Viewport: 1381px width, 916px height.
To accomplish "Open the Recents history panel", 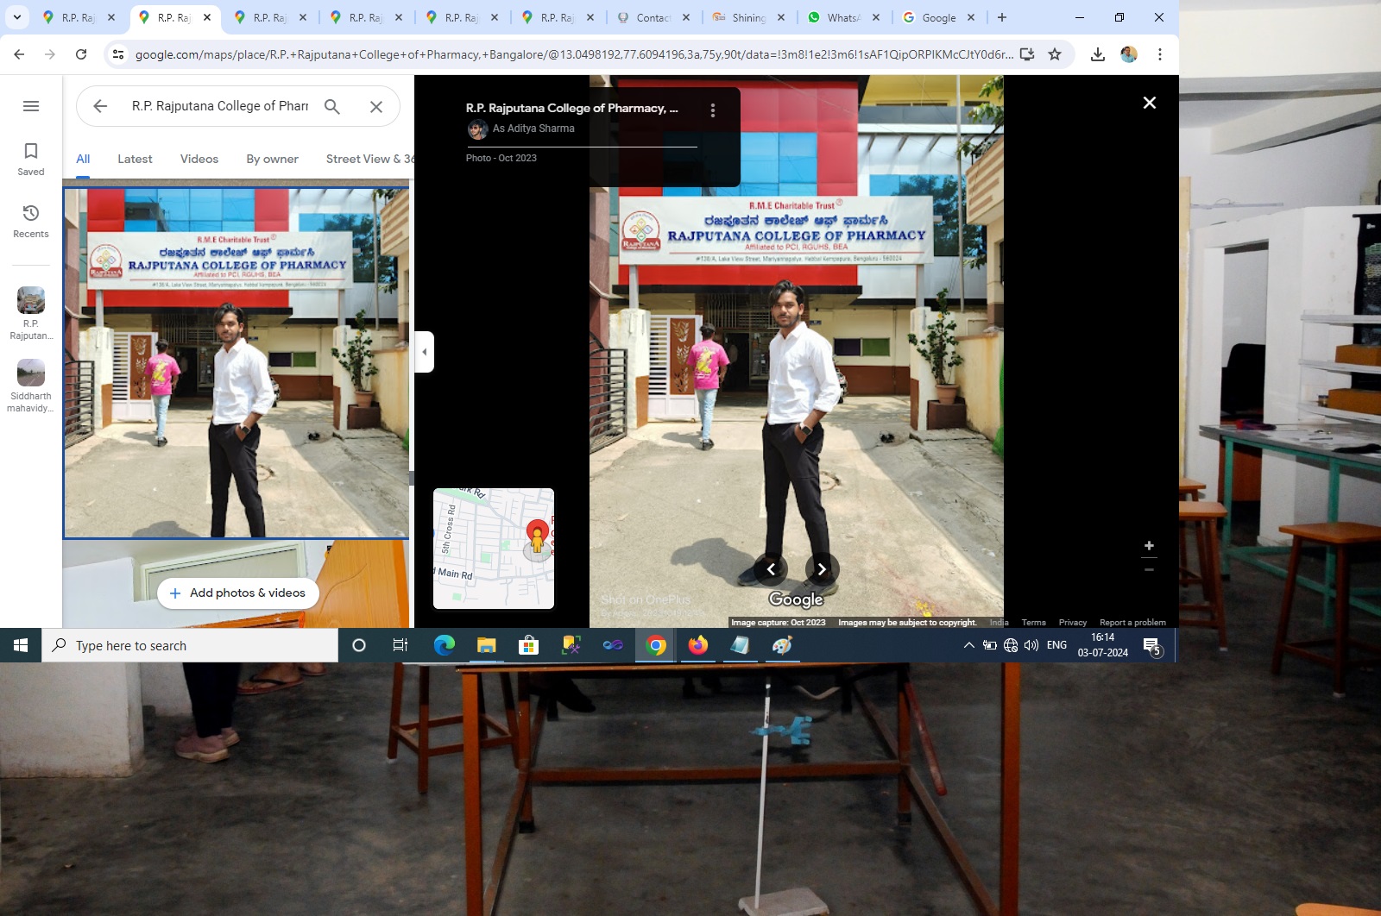I will click(x=31, y=221).
